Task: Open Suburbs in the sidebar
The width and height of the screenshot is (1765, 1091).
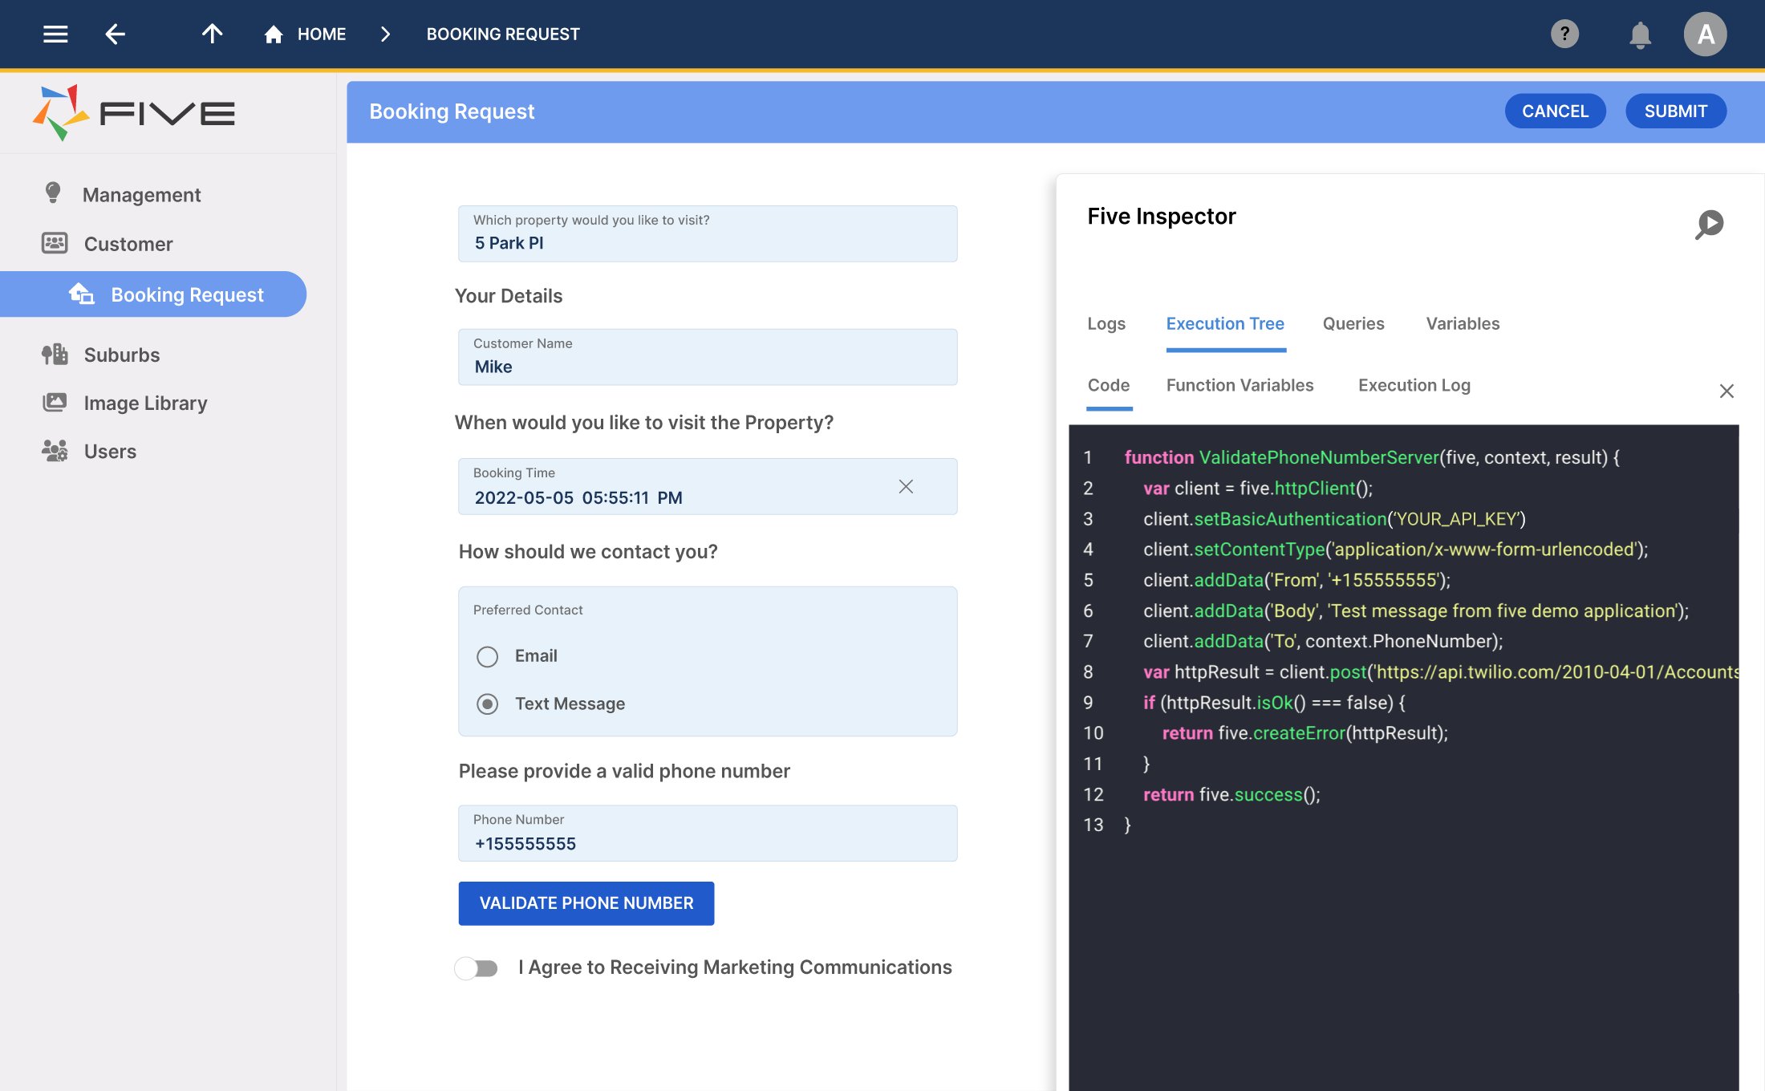Action: (x=121, y=355)
